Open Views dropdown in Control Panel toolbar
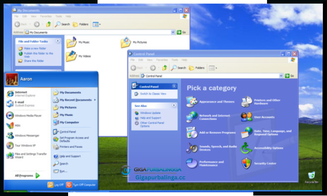Viewport: 327px width, 196px height. [213, 68]
